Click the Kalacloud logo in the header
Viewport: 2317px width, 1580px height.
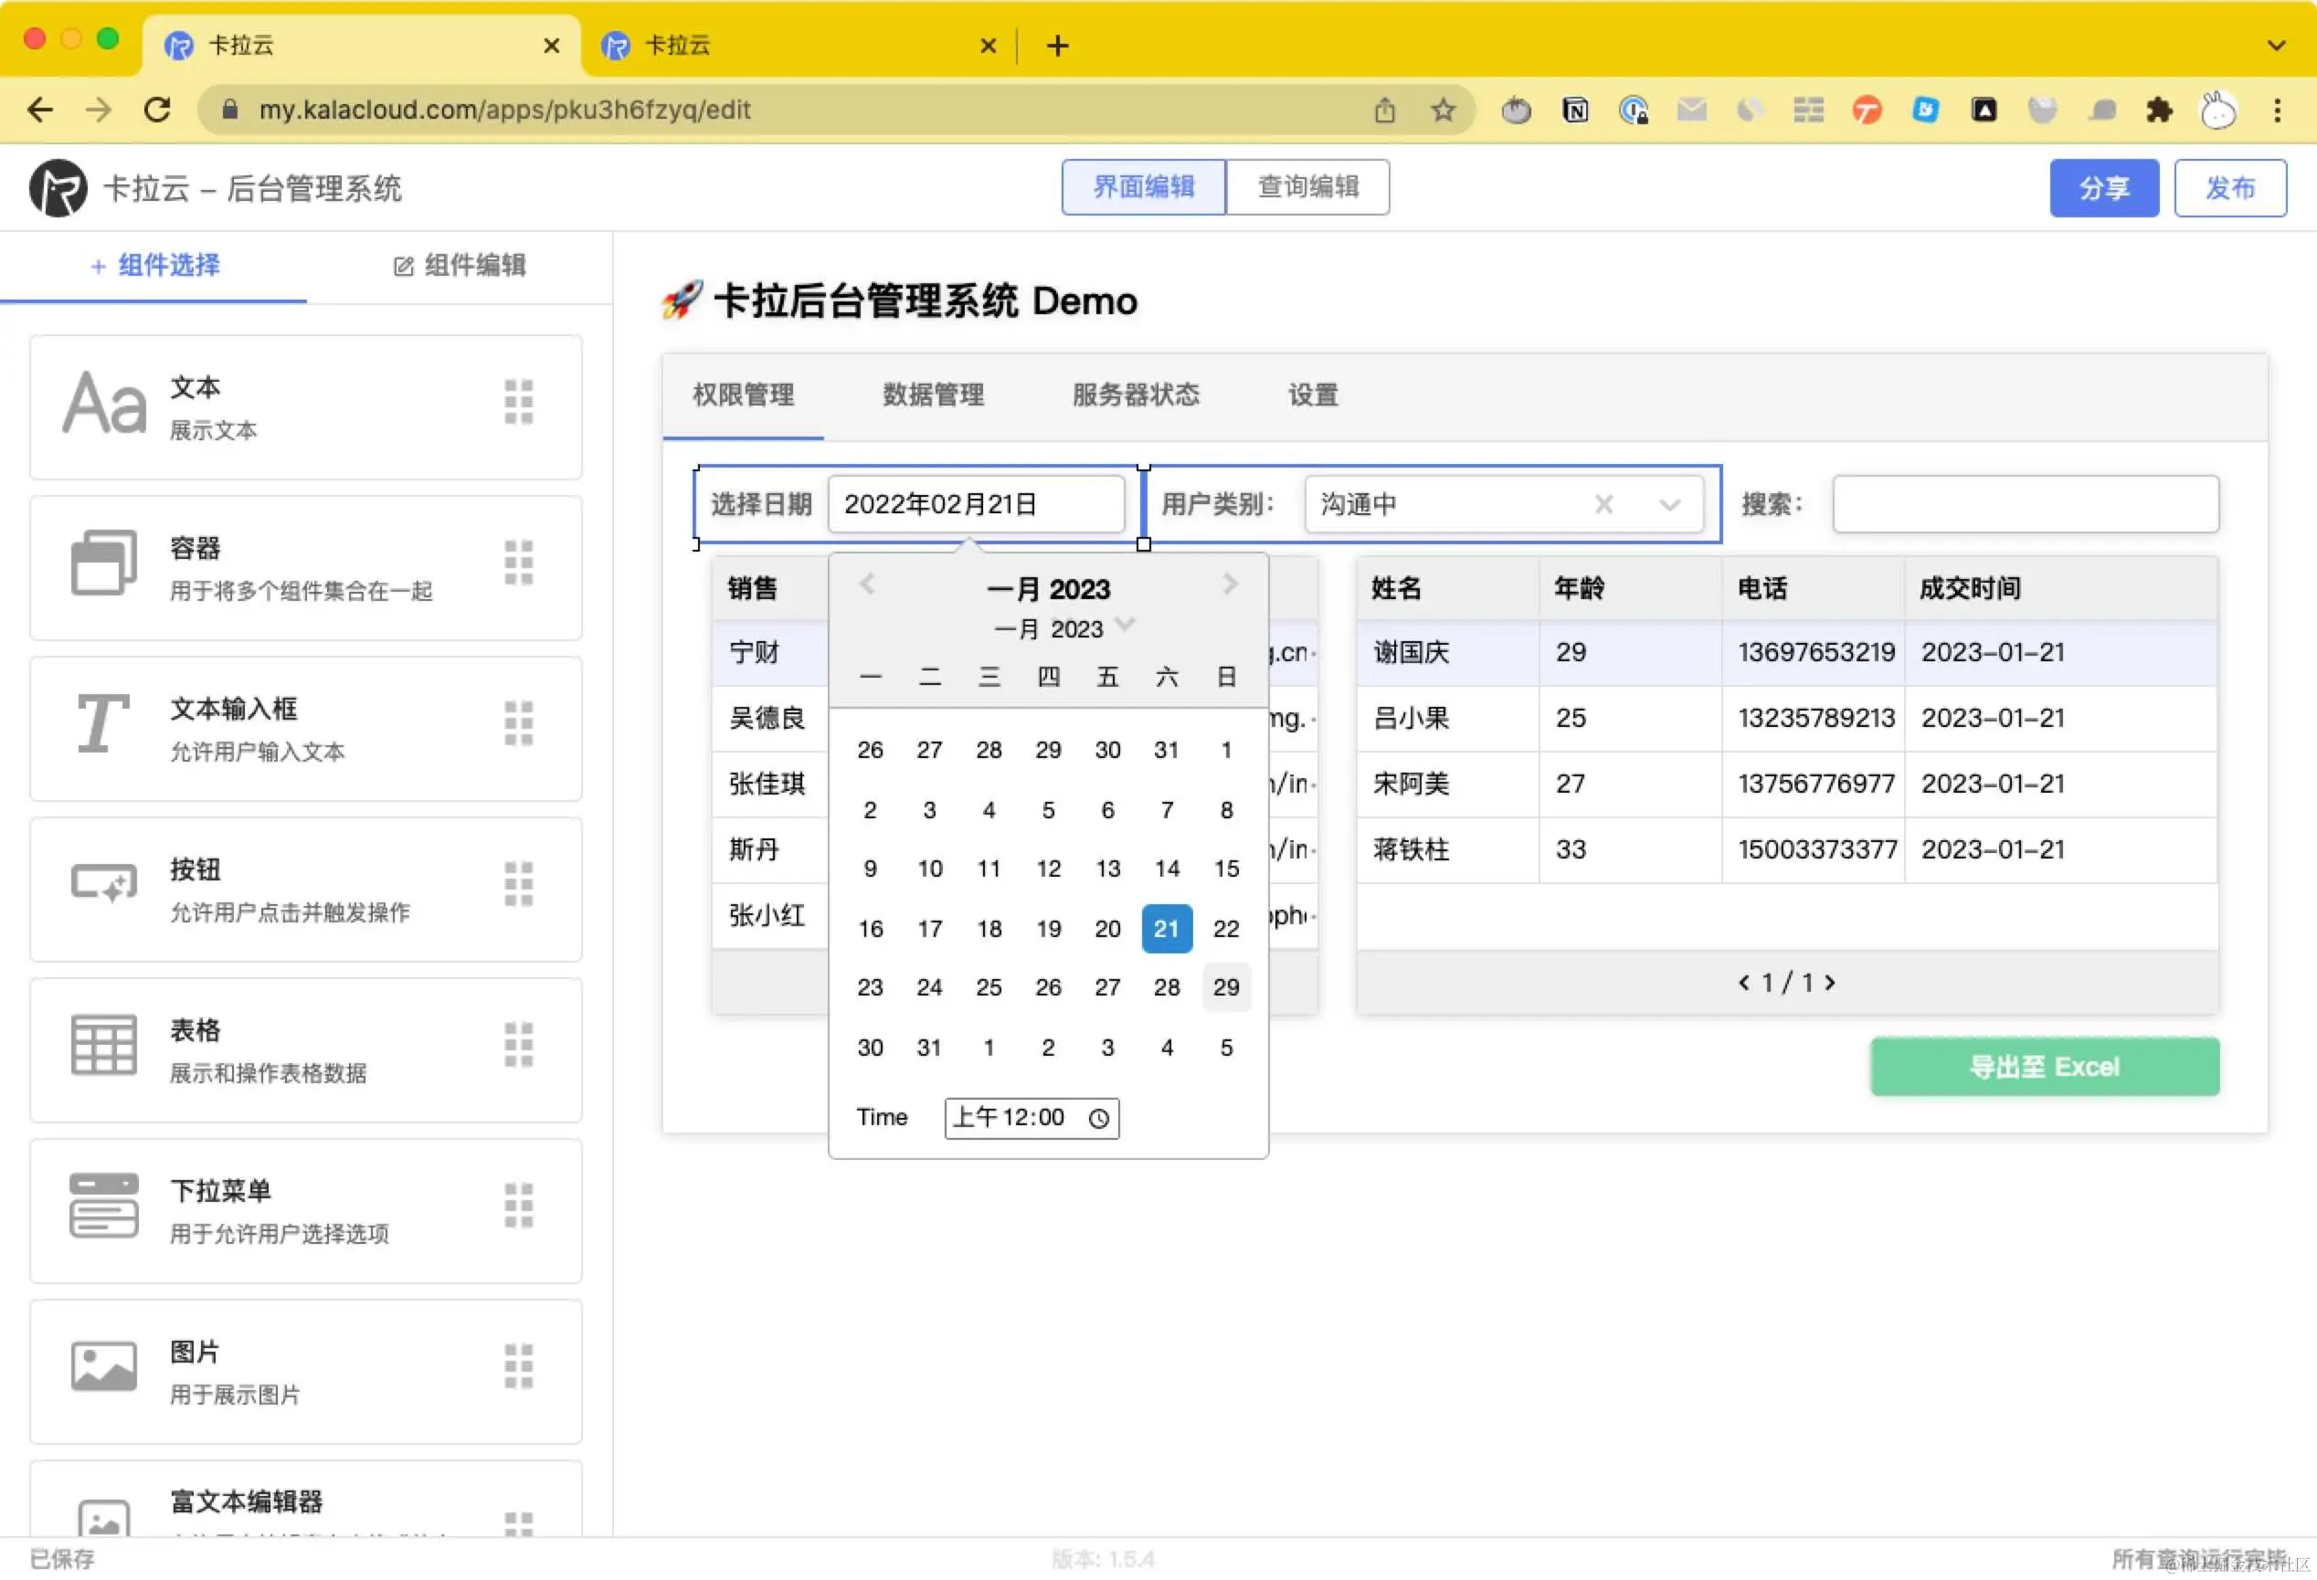click(x=58, y=187)
